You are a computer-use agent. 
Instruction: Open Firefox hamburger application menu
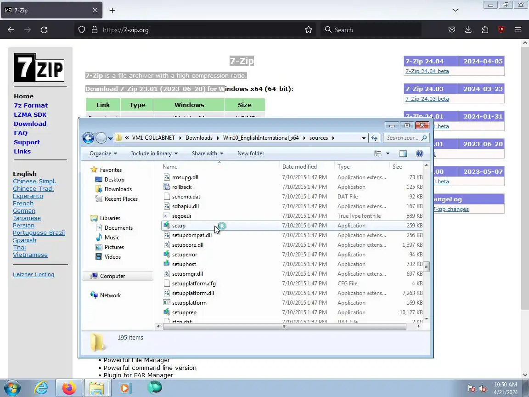click(518, 30)
